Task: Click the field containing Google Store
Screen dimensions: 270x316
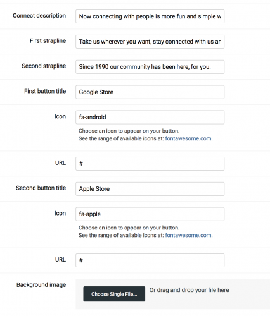Action: [150, 92]
